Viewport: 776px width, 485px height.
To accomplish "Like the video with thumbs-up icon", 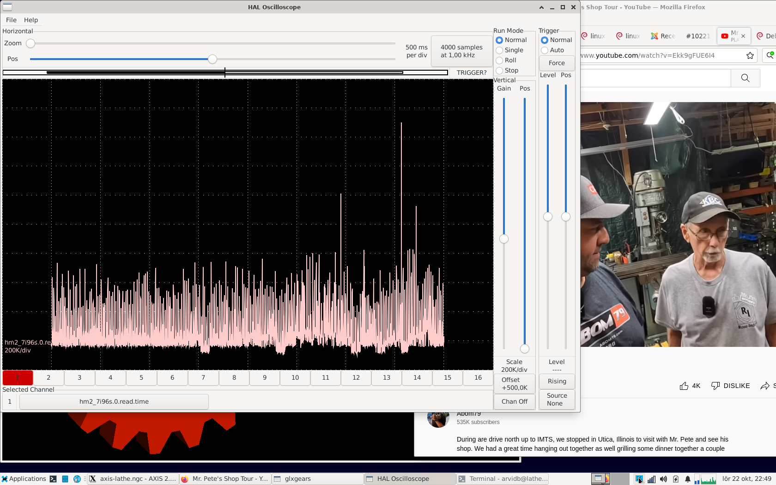I will tap(684, 386).
